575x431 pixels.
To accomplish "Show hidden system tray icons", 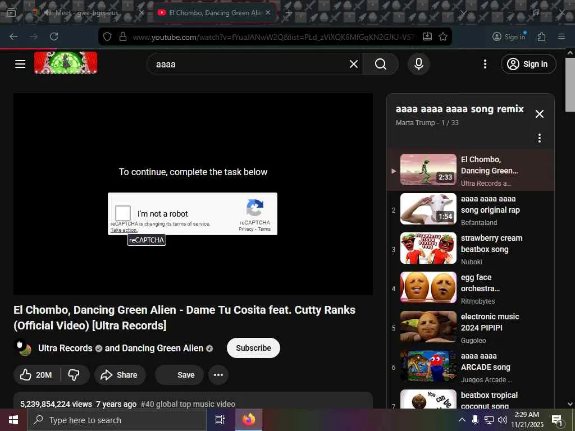I will coord(462,420).
